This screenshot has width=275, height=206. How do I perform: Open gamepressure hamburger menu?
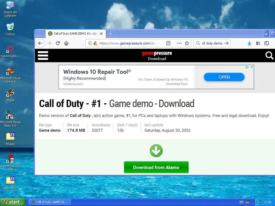tap(43, 56)
